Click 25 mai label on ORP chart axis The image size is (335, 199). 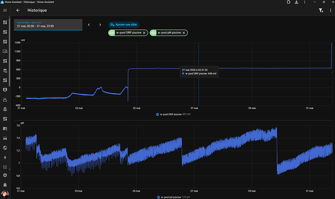pos(136,108)
